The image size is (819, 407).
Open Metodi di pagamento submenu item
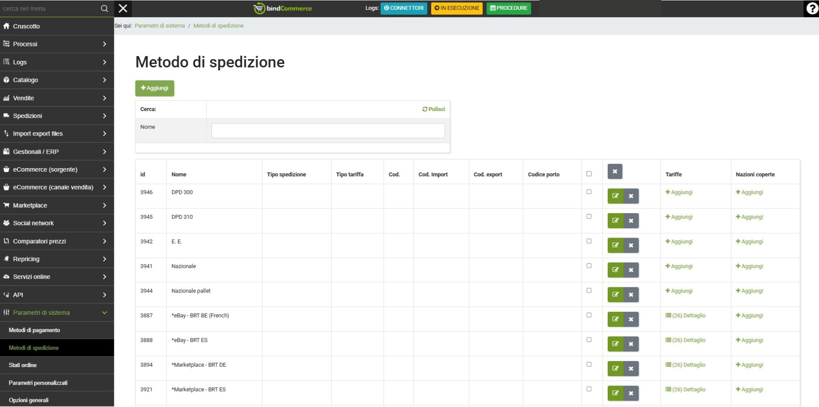34,330
